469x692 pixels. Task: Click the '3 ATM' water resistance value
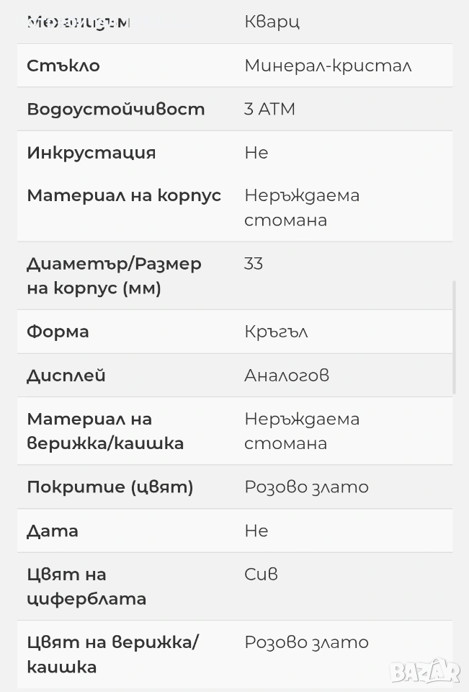tap(269, 109)
